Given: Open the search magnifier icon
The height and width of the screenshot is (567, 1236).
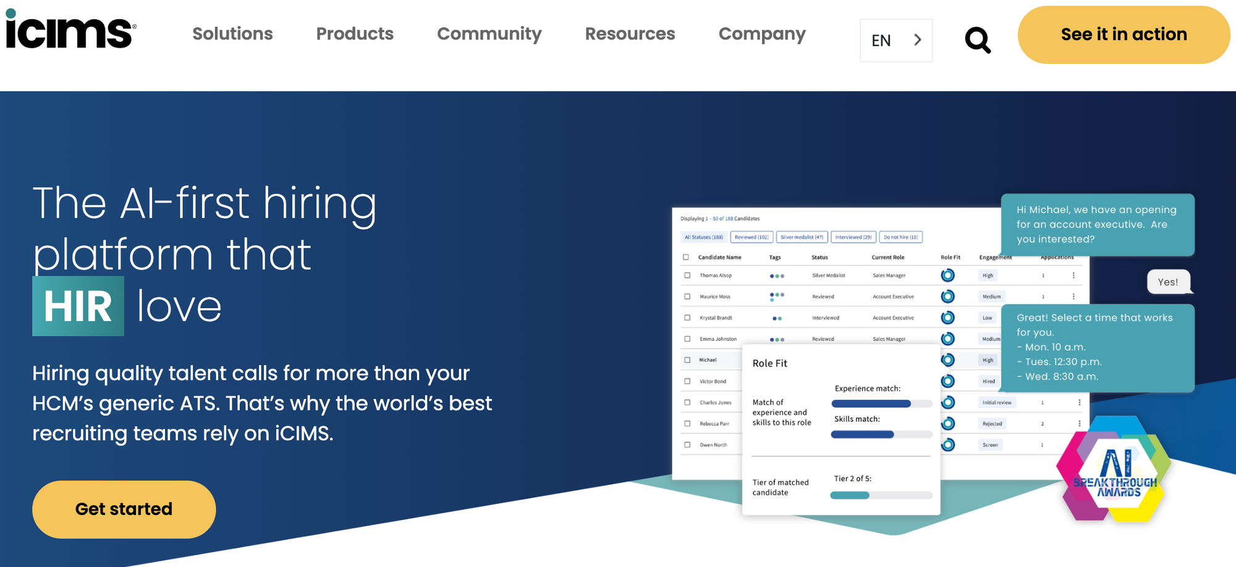Looking at the screenshot, I should click(x=977, y=40).
